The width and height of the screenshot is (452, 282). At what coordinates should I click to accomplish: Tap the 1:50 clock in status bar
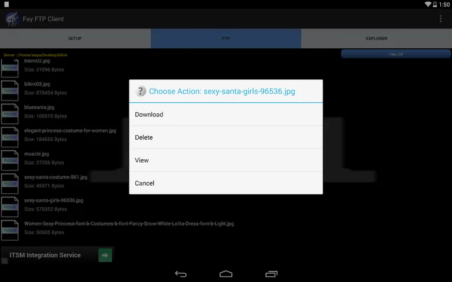point(444,4)
